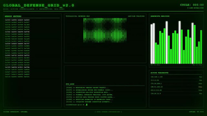Select the CYCLE 005:00 timer readout
Viewport: 207px width, 116px height.
tap(192, 5)
